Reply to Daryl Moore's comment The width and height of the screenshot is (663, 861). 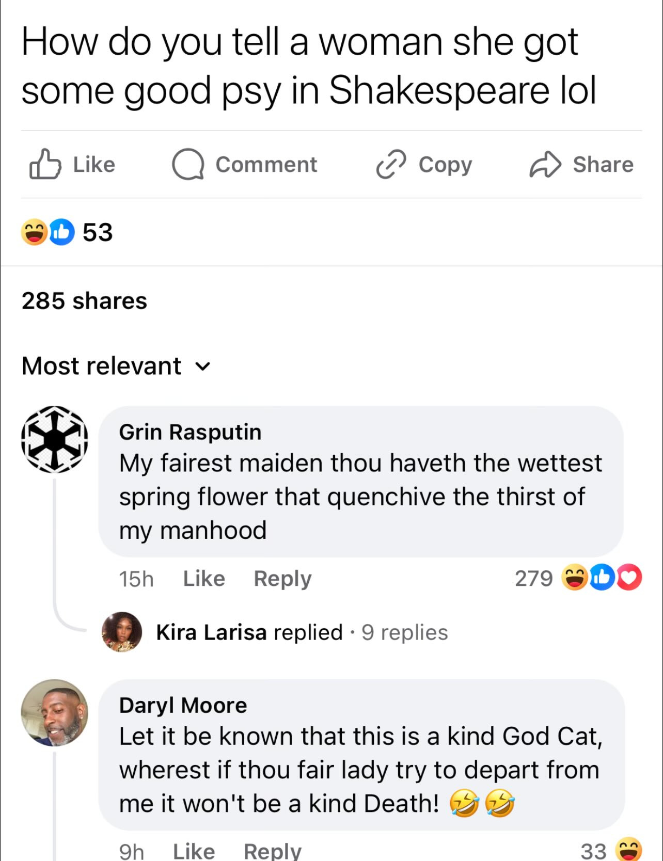(x=272, y=851)
